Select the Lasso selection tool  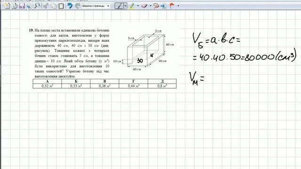pos(156,6)
